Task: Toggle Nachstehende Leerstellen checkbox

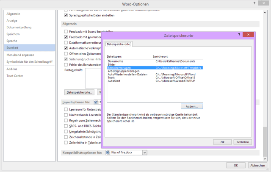Action: [66, 115]
